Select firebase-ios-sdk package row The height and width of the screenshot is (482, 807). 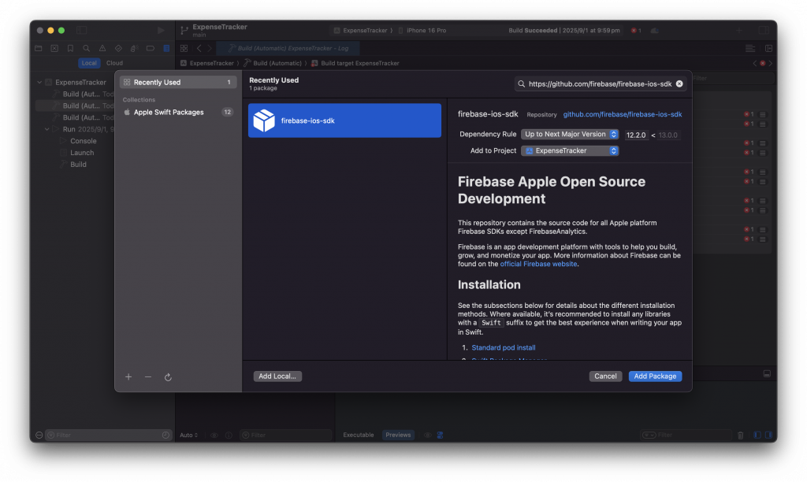[x=345, y=120]
